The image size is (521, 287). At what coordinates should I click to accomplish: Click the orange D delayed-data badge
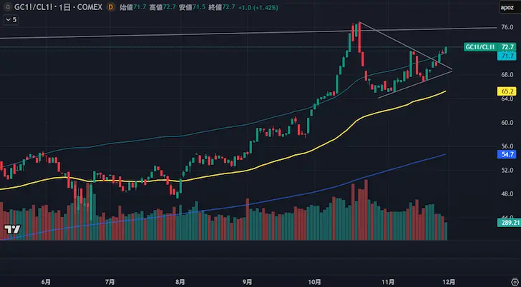coord(110,6)
